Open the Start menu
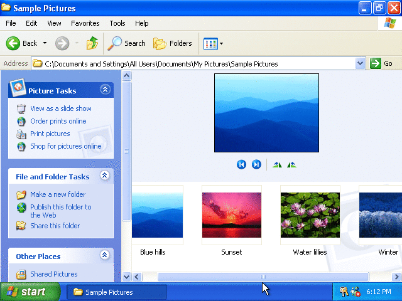 click(30, 292)
